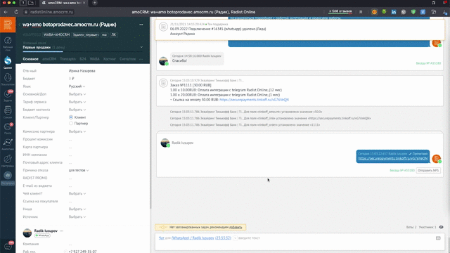Open the Tinkoff payment link in order note
Screen dimensions: 450x253
click(254, 100)
